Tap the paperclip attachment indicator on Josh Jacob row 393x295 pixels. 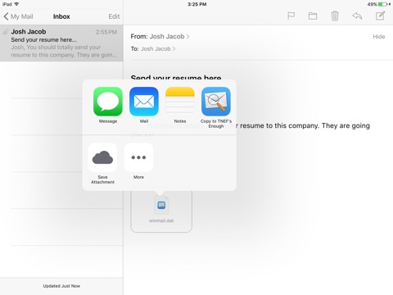coord(6,32)
